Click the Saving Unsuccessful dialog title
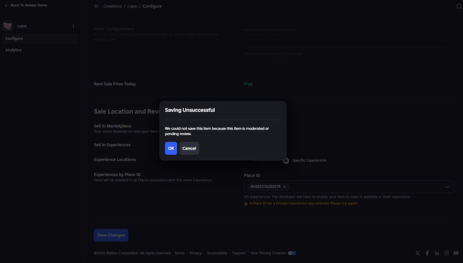 (x=190, y=110)
